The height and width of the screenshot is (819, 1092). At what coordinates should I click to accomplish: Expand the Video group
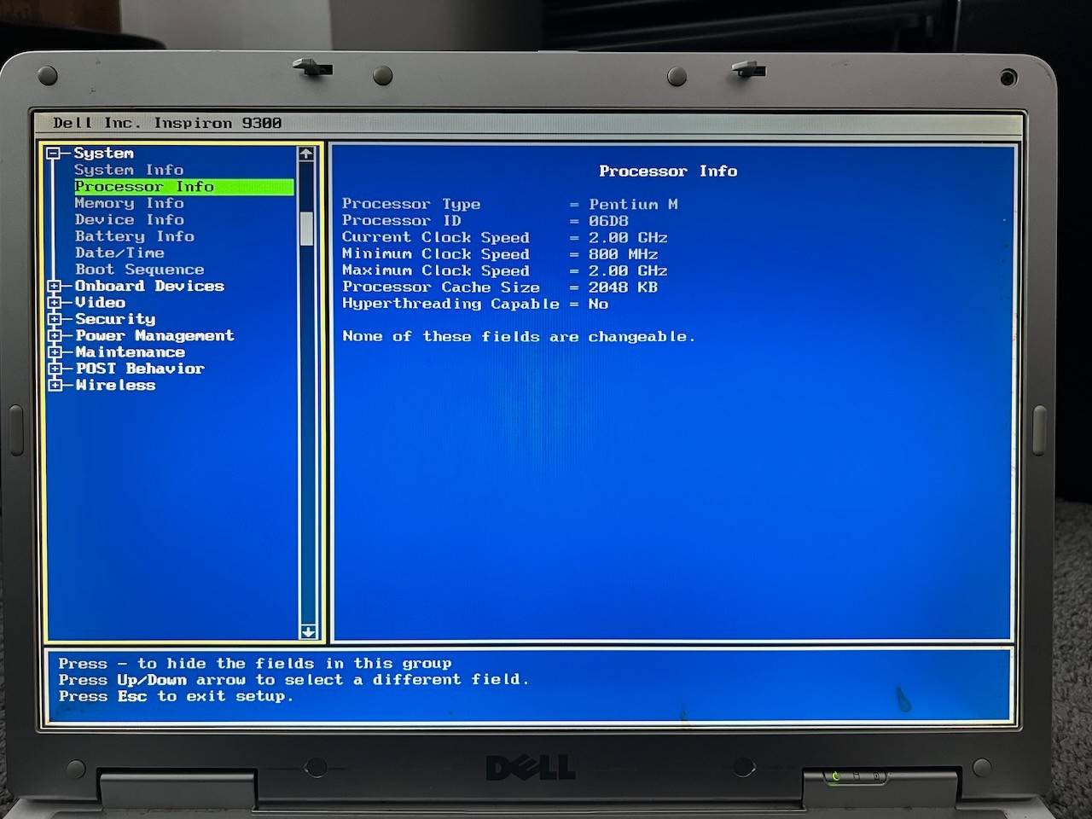click(x=55, y=303)
